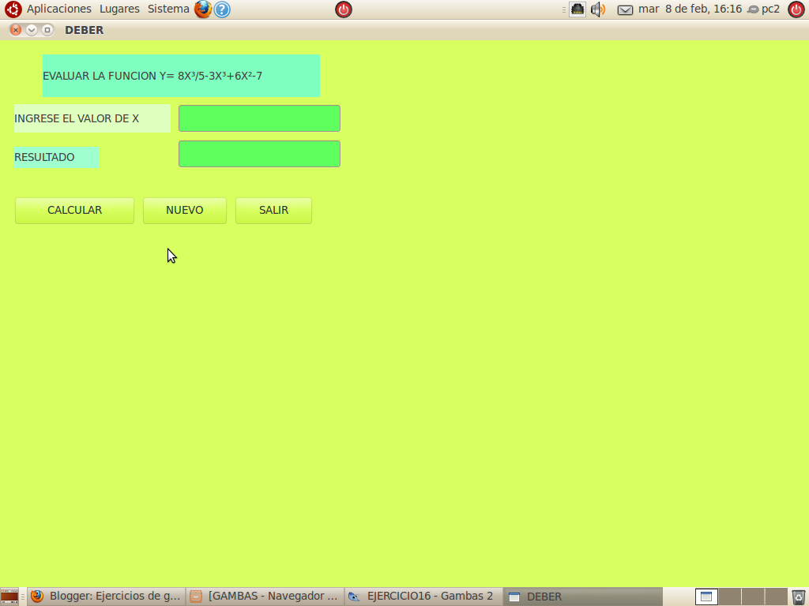Switch to Blogger Firefox taskbar item
The image size is (809, 606).
(107, 597)
